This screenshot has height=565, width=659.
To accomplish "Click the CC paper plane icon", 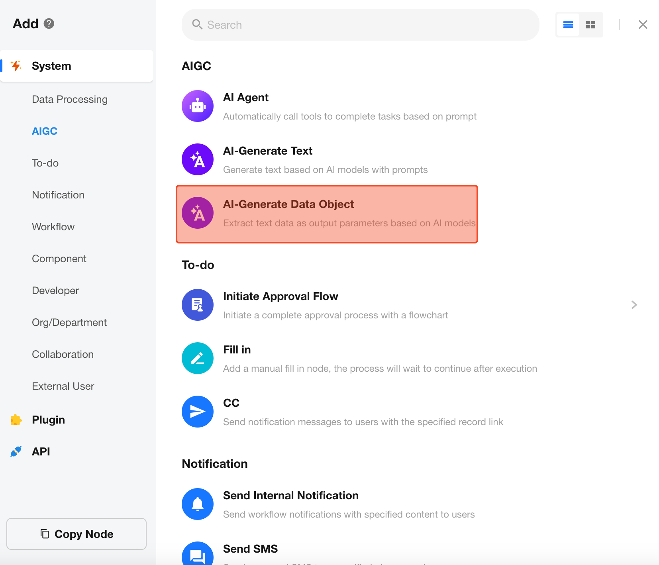I will pyautogui.click(x=198, y=412).
